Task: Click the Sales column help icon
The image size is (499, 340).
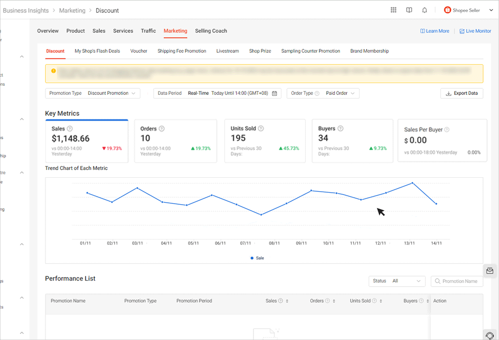Action: (x=280, y=301)
